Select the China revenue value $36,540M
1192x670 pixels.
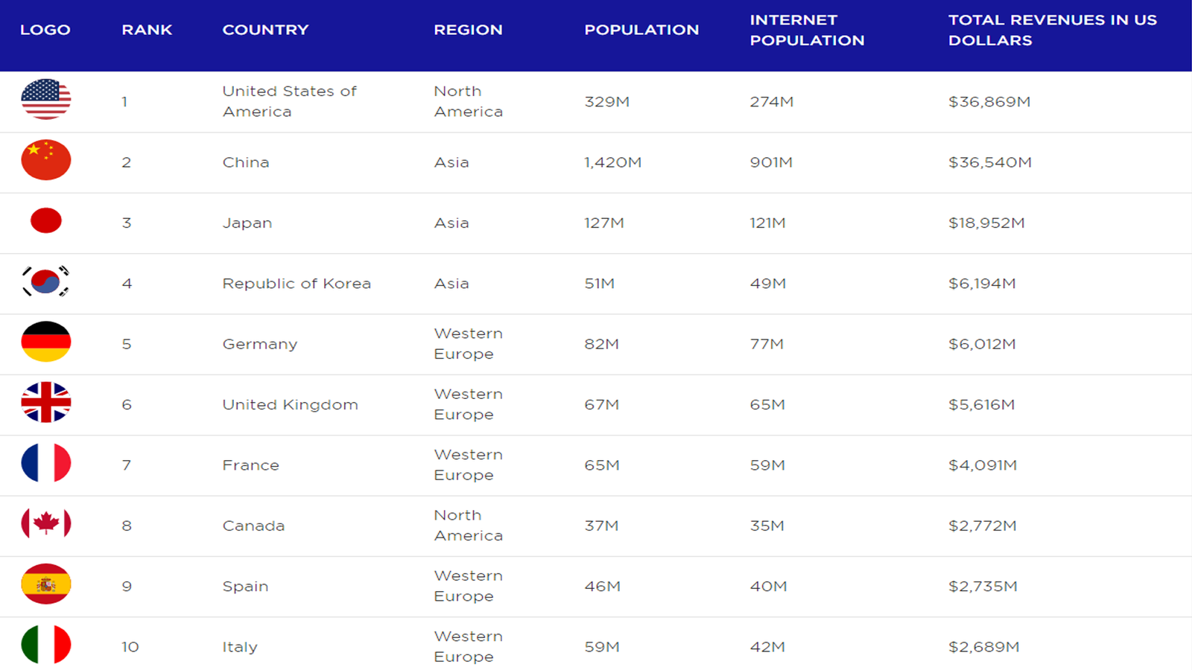989,162
